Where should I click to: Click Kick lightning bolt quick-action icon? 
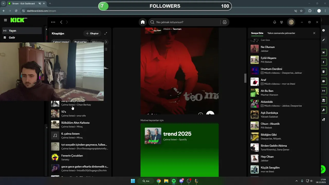[323, 62]
